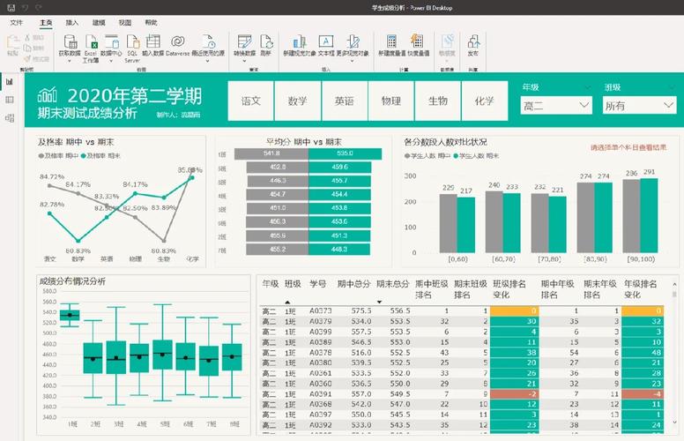The image size is (684, 441).
Task: Click the 新建视觉对象 (New visual) icon
Action: pos(300,41)
